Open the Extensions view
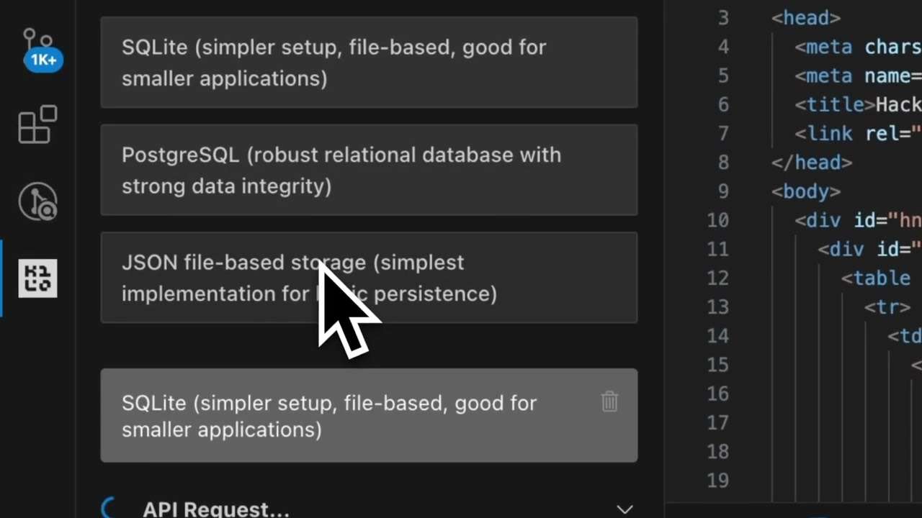 pos(37,124)
